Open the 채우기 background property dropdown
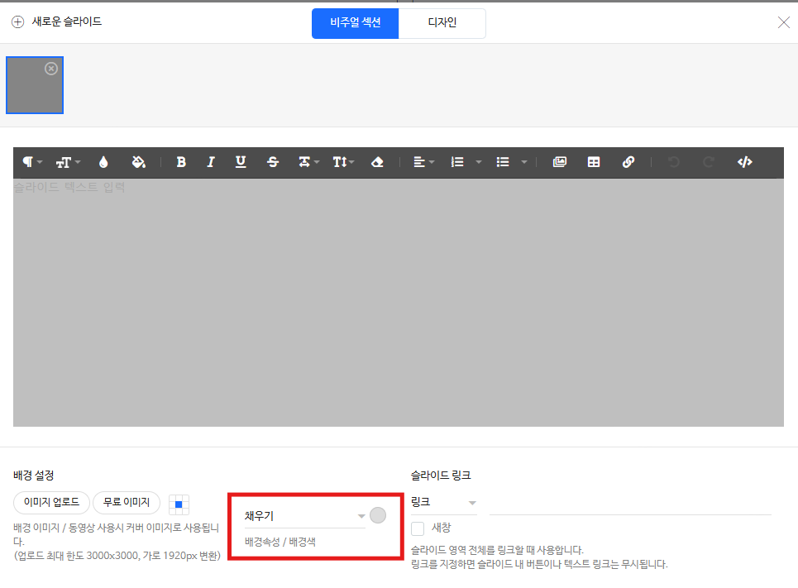The width and height of the screenshot is (798, 588). pos(306,515)
